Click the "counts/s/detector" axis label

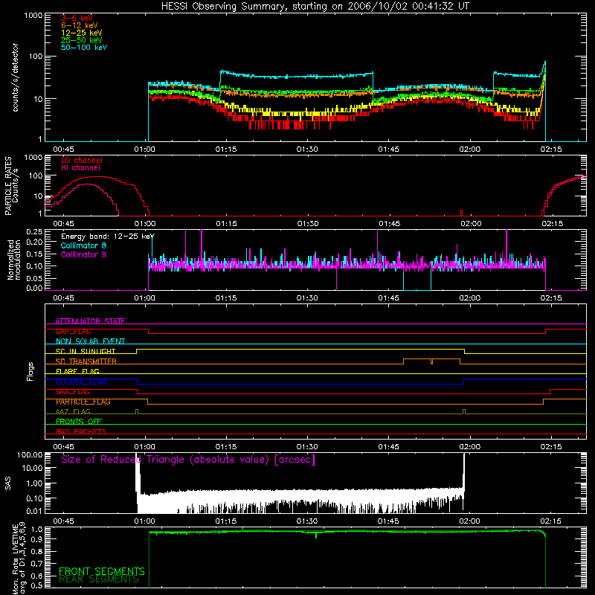[15, 77]
